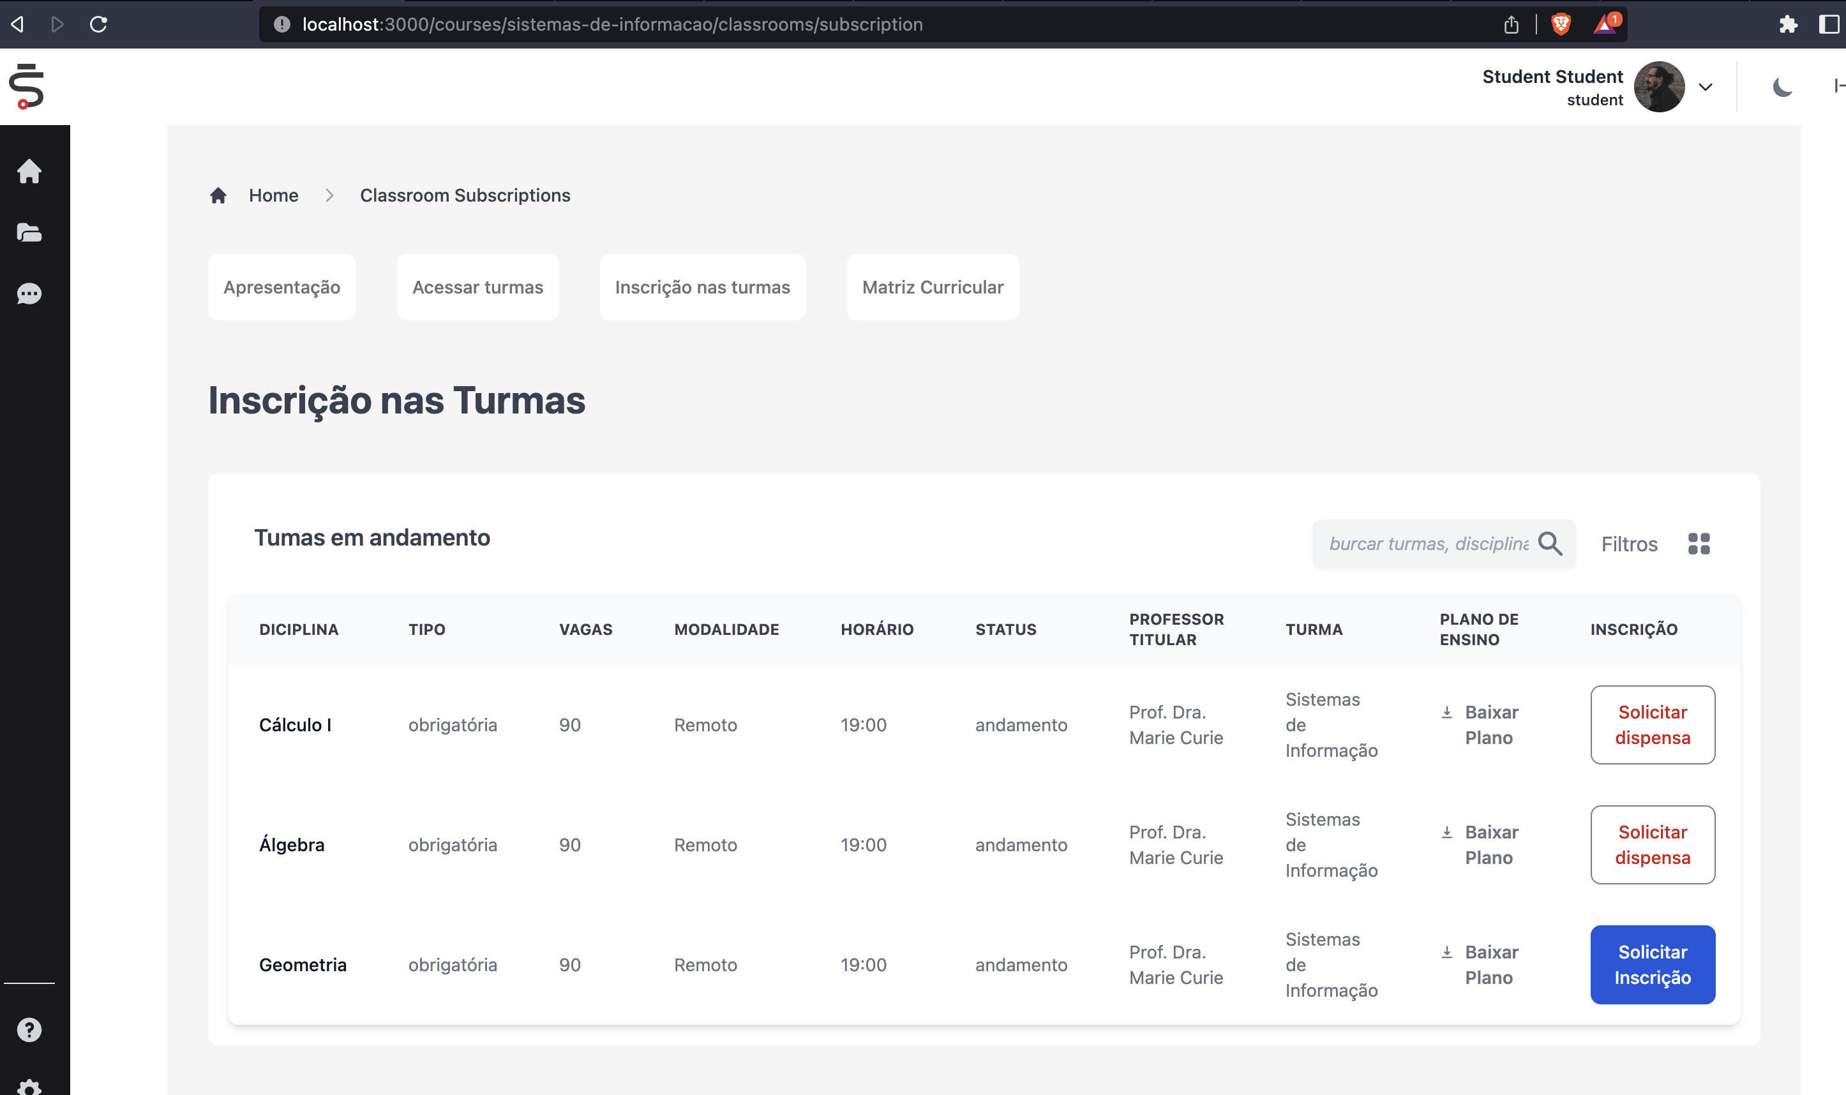Click the Brave shield icon
Screen dimensions: 1846x1095
1560,24
